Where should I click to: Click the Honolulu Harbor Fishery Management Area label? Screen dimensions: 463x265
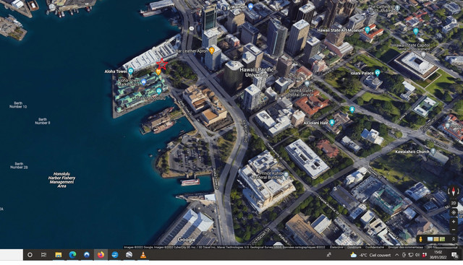point(61,180)
